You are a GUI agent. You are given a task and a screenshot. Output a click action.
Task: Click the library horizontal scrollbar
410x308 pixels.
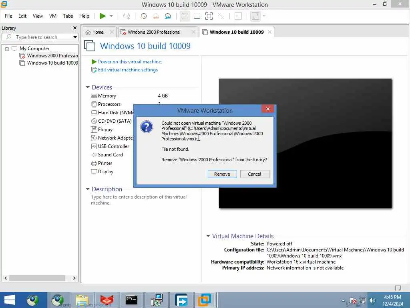point(37,278)
